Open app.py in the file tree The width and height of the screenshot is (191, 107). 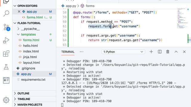(26, 74)
